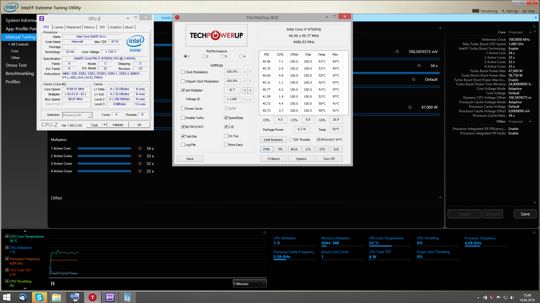Click the Limit Reasons button
The image size is (540, 303).
point(273,140)
